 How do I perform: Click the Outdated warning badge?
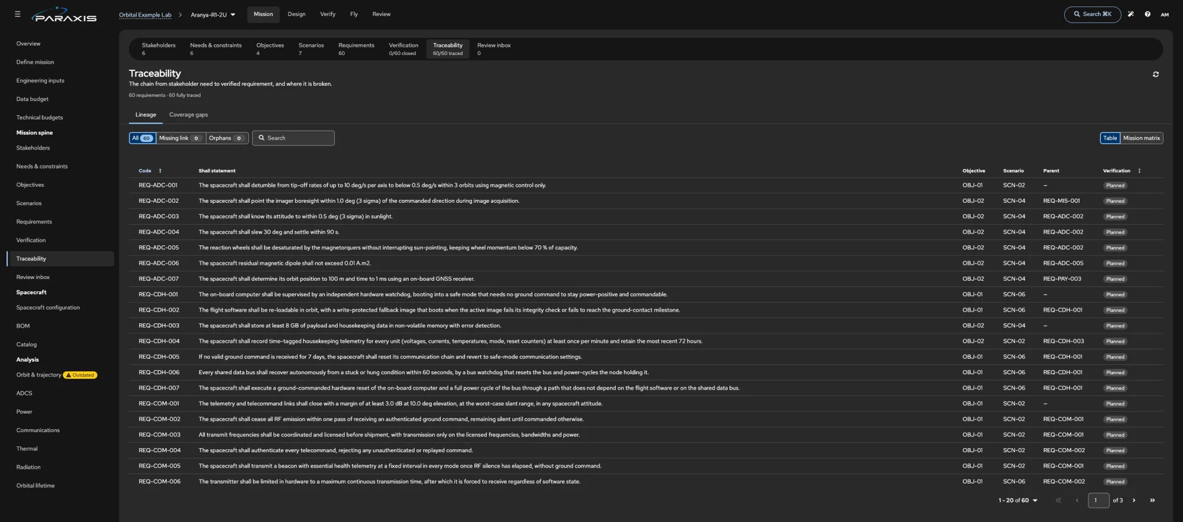pos(80,375)
